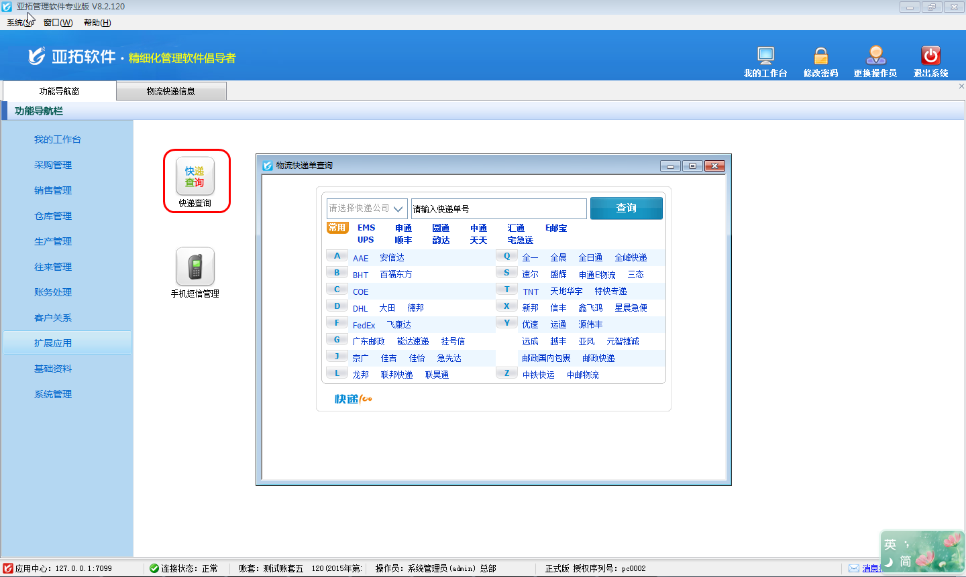Select 仓库管理 in the navigation sidebar
The height and width of the screenshot is (577, 966).
[53, 216]
